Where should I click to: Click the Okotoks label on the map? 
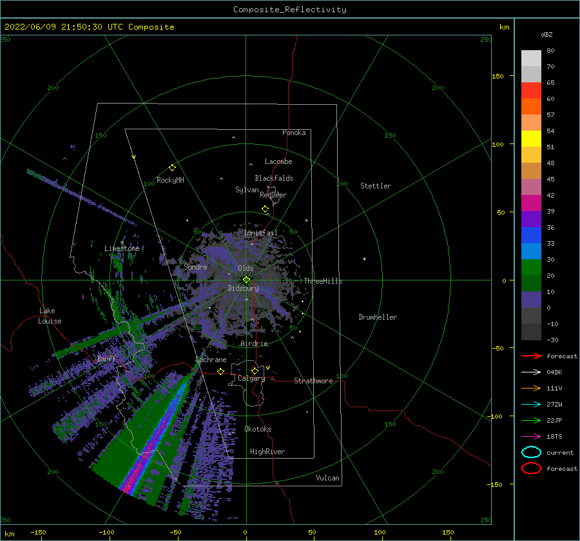(x=258, y=429)
